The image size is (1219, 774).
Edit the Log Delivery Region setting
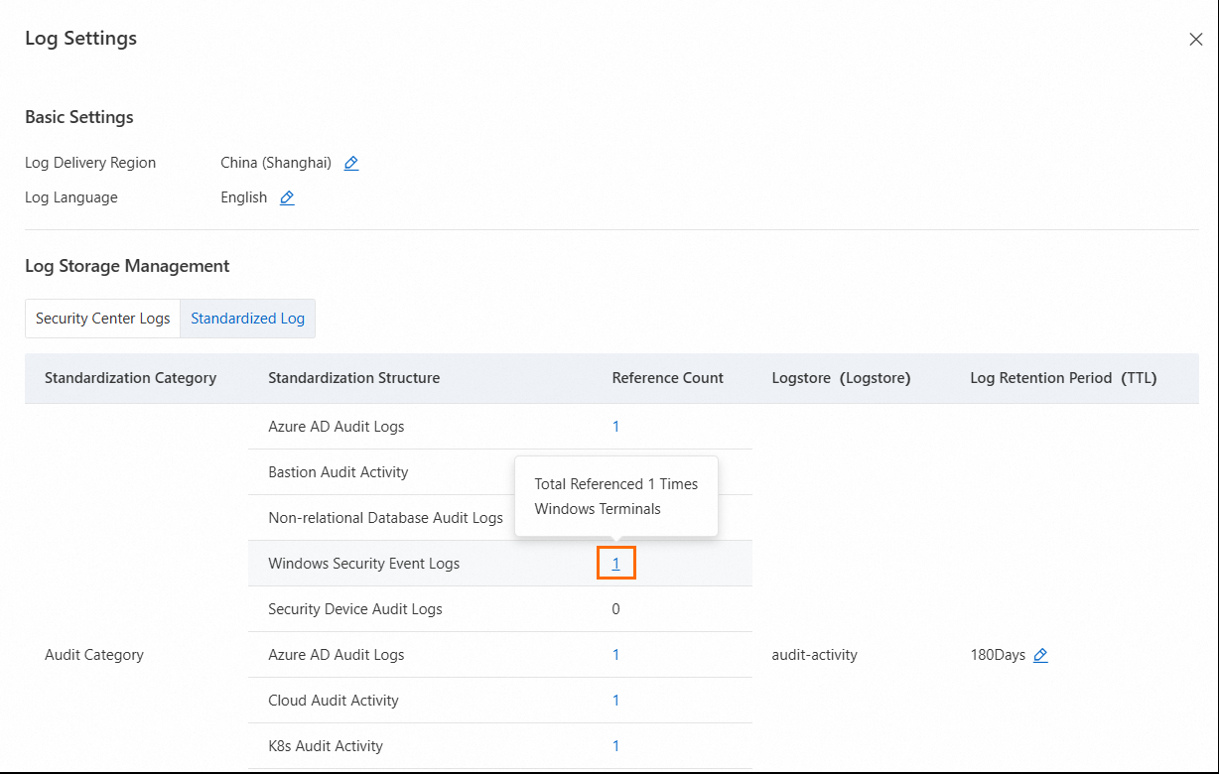(351, 163)
